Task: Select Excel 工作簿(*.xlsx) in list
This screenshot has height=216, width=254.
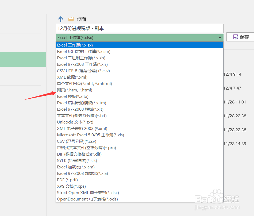Action: (x=140, y=45)
